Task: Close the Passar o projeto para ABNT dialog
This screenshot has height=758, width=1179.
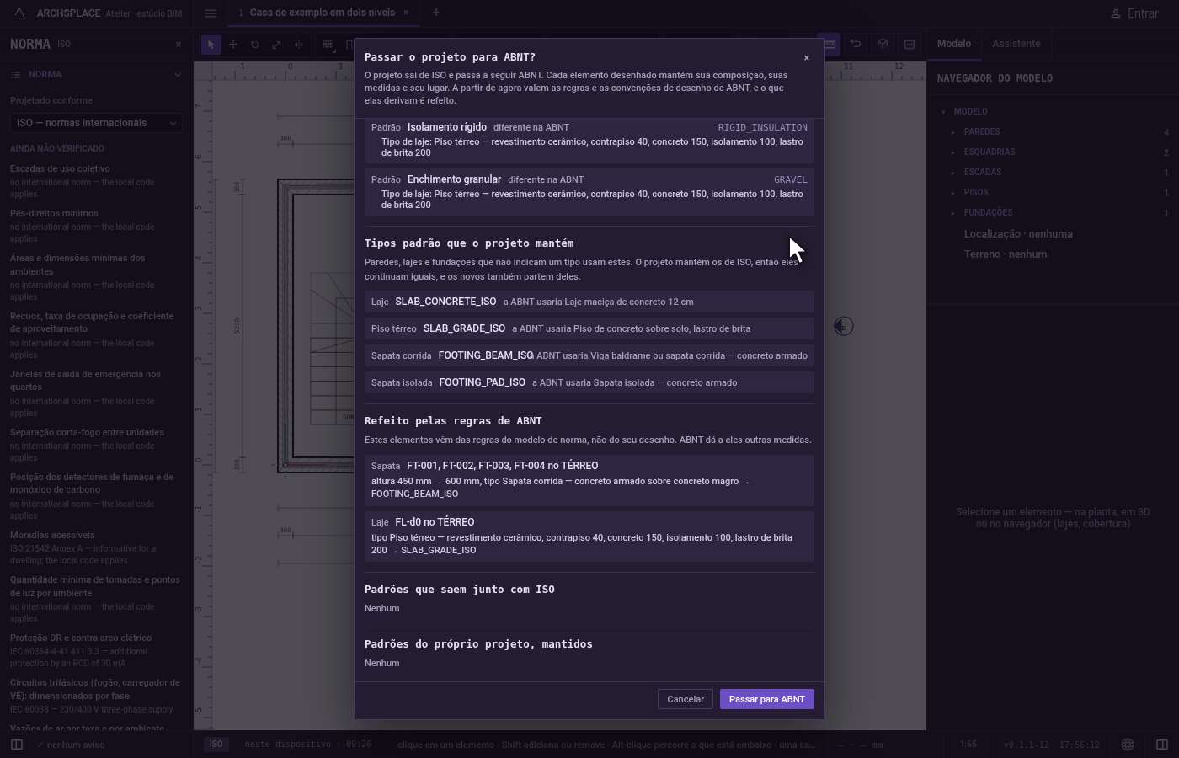Action: 806,57
